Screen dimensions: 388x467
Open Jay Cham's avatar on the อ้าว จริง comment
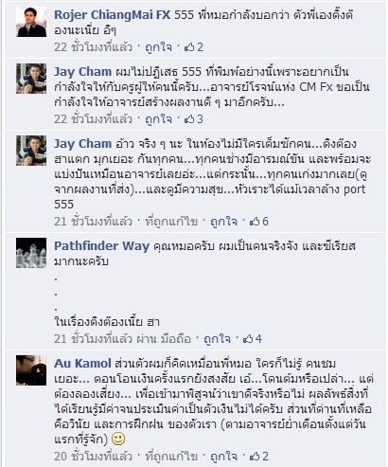tap(31, 151)
